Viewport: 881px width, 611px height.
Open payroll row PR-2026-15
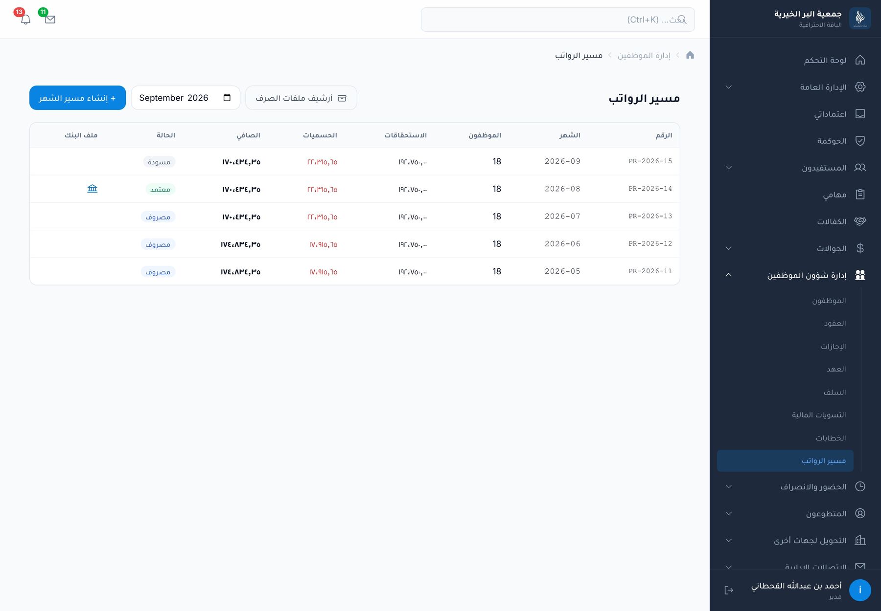pyautogui.click(x=355, y=161)
